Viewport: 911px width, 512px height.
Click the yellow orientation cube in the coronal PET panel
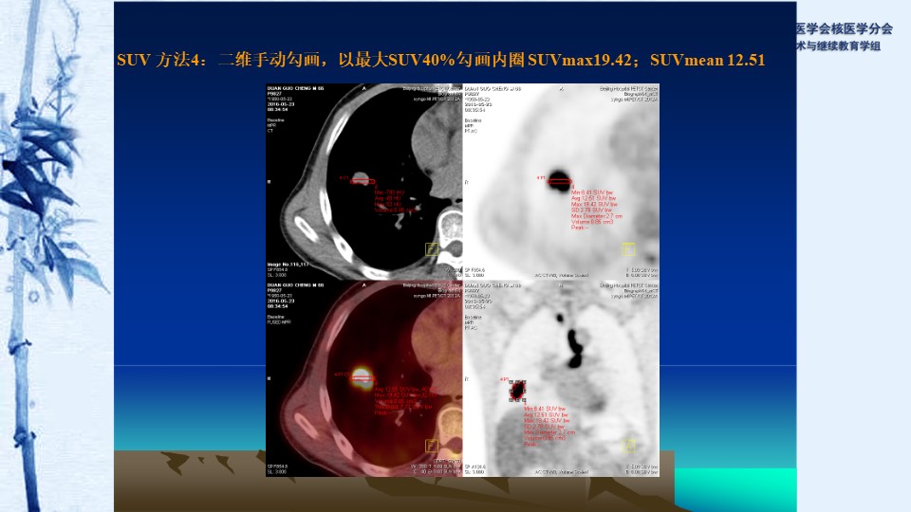628,446
